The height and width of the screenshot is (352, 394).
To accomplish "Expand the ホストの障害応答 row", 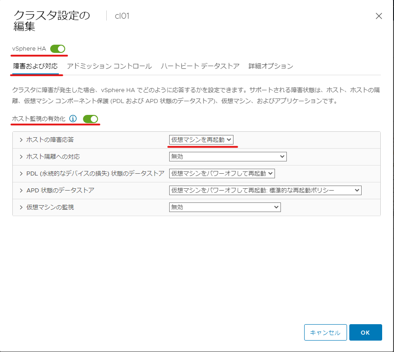I will [x=21, y=140].
